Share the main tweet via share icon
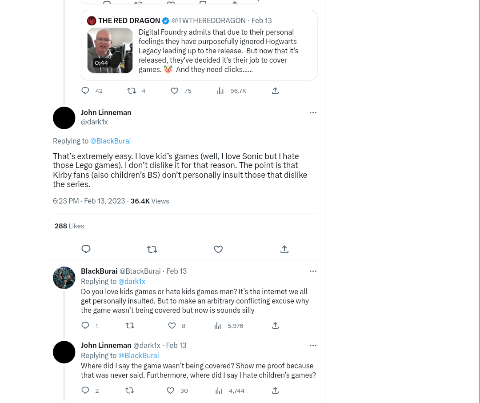 click(284, 249)
